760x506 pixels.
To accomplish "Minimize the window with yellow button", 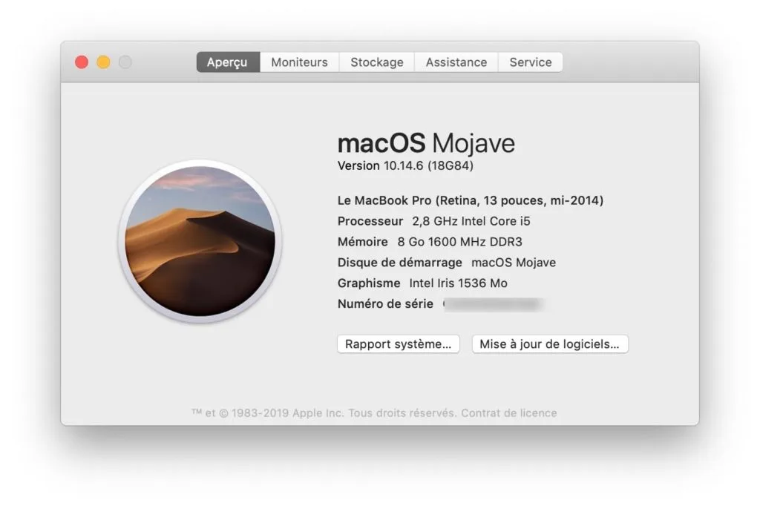I will pyautogui.click(x=104, y=62).
